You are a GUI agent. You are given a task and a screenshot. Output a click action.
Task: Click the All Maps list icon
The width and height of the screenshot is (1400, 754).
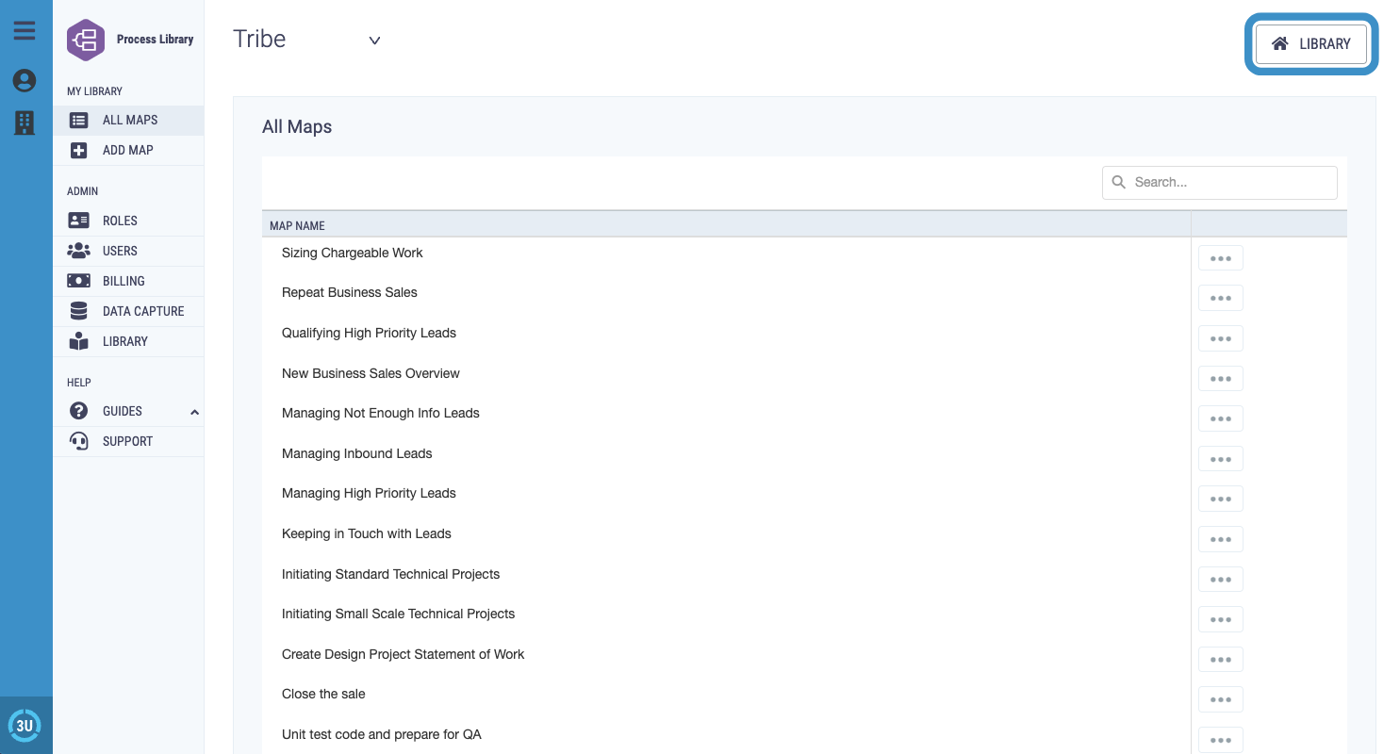[79, 121]
